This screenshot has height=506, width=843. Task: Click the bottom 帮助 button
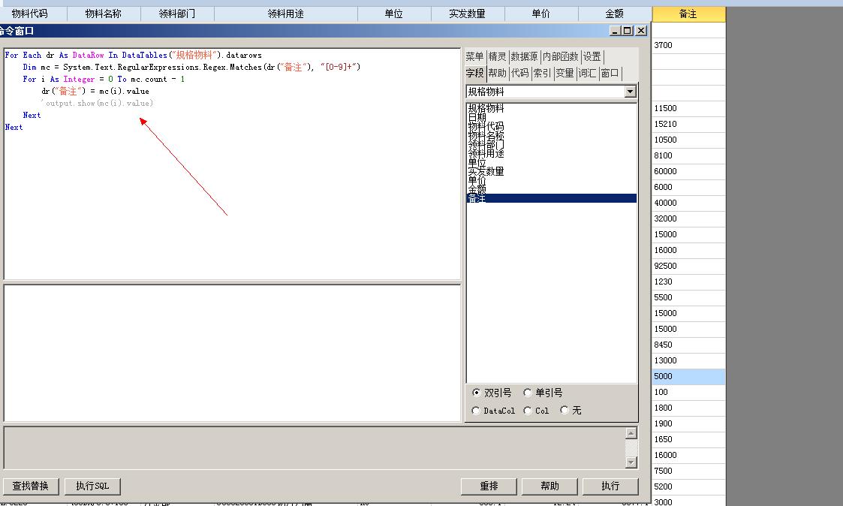[x=549, y=486]
